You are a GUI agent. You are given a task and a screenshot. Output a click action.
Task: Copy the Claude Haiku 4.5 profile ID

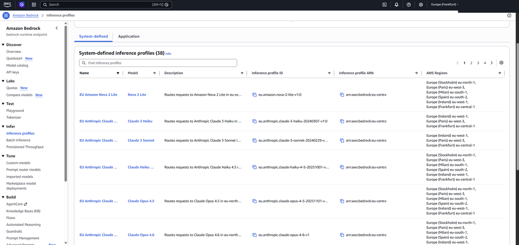[255, 167]
